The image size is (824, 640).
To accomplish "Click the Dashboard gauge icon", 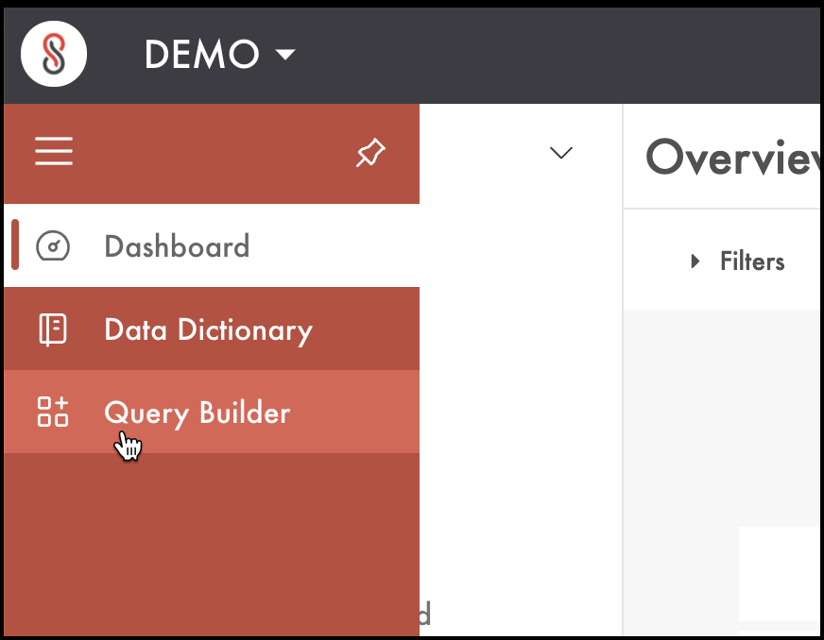I will click(53, 245).
